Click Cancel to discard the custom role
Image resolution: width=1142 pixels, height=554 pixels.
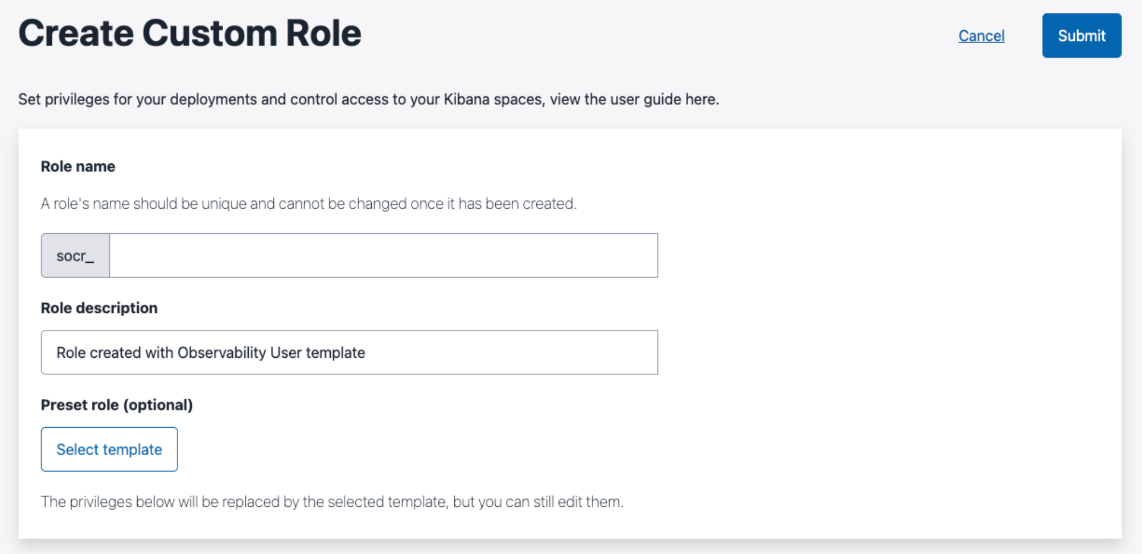[981, 36]
